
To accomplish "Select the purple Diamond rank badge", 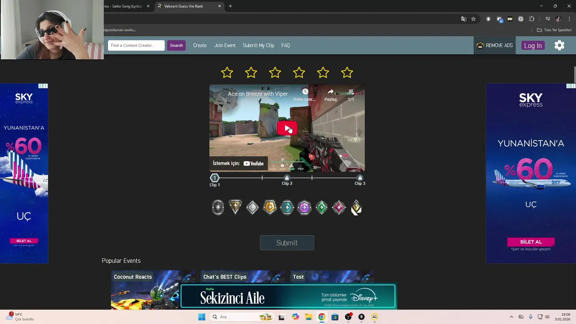I will 304,207.
